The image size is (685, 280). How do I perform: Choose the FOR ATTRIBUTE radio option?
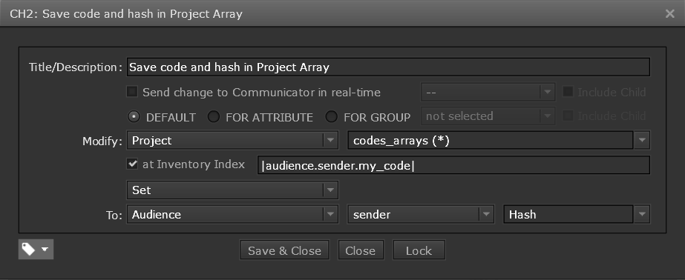tap(213, 117)
